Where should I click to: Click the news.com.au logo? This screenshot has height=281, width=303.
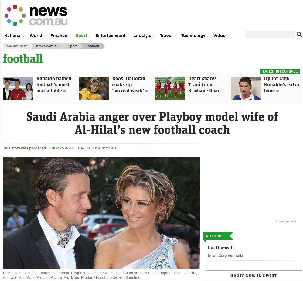click(x=36, y=15)
